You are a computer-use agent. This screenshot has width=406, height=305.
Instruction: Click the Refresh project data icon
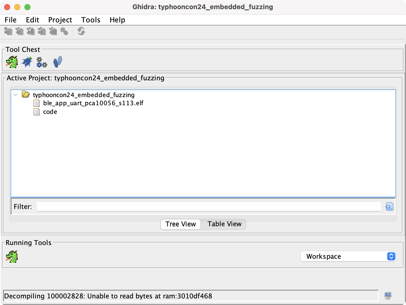[81, 31]
